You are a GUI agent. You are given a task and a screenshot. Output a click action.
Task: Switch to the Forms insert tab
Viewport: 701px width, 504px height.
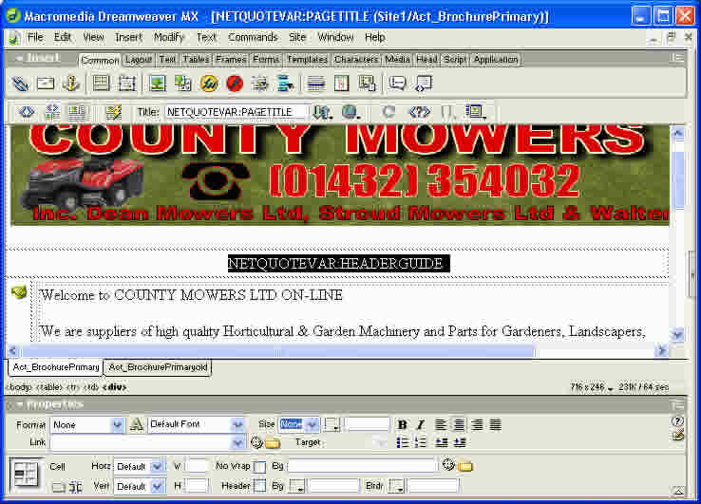tap(266, 59)
